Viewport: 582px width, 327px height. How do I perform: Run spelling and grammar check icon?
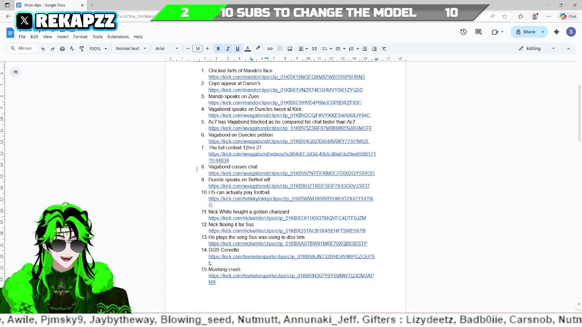click(x=72, y=49)
